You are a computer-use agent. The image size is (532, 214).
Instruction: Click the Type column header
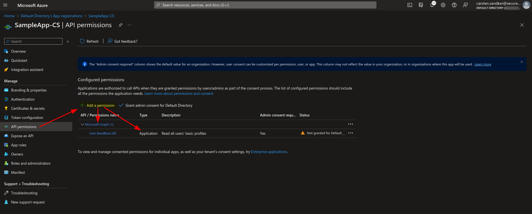(143, 115)
